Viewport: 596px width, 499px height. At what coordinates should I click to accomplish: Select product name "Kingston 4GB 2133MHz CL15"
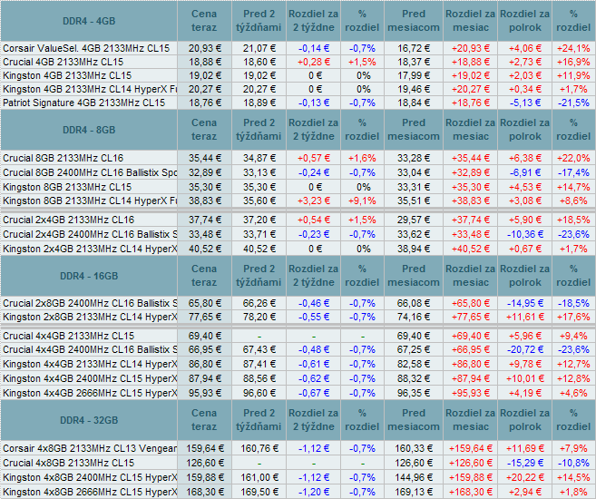click(x=67, y=75)
